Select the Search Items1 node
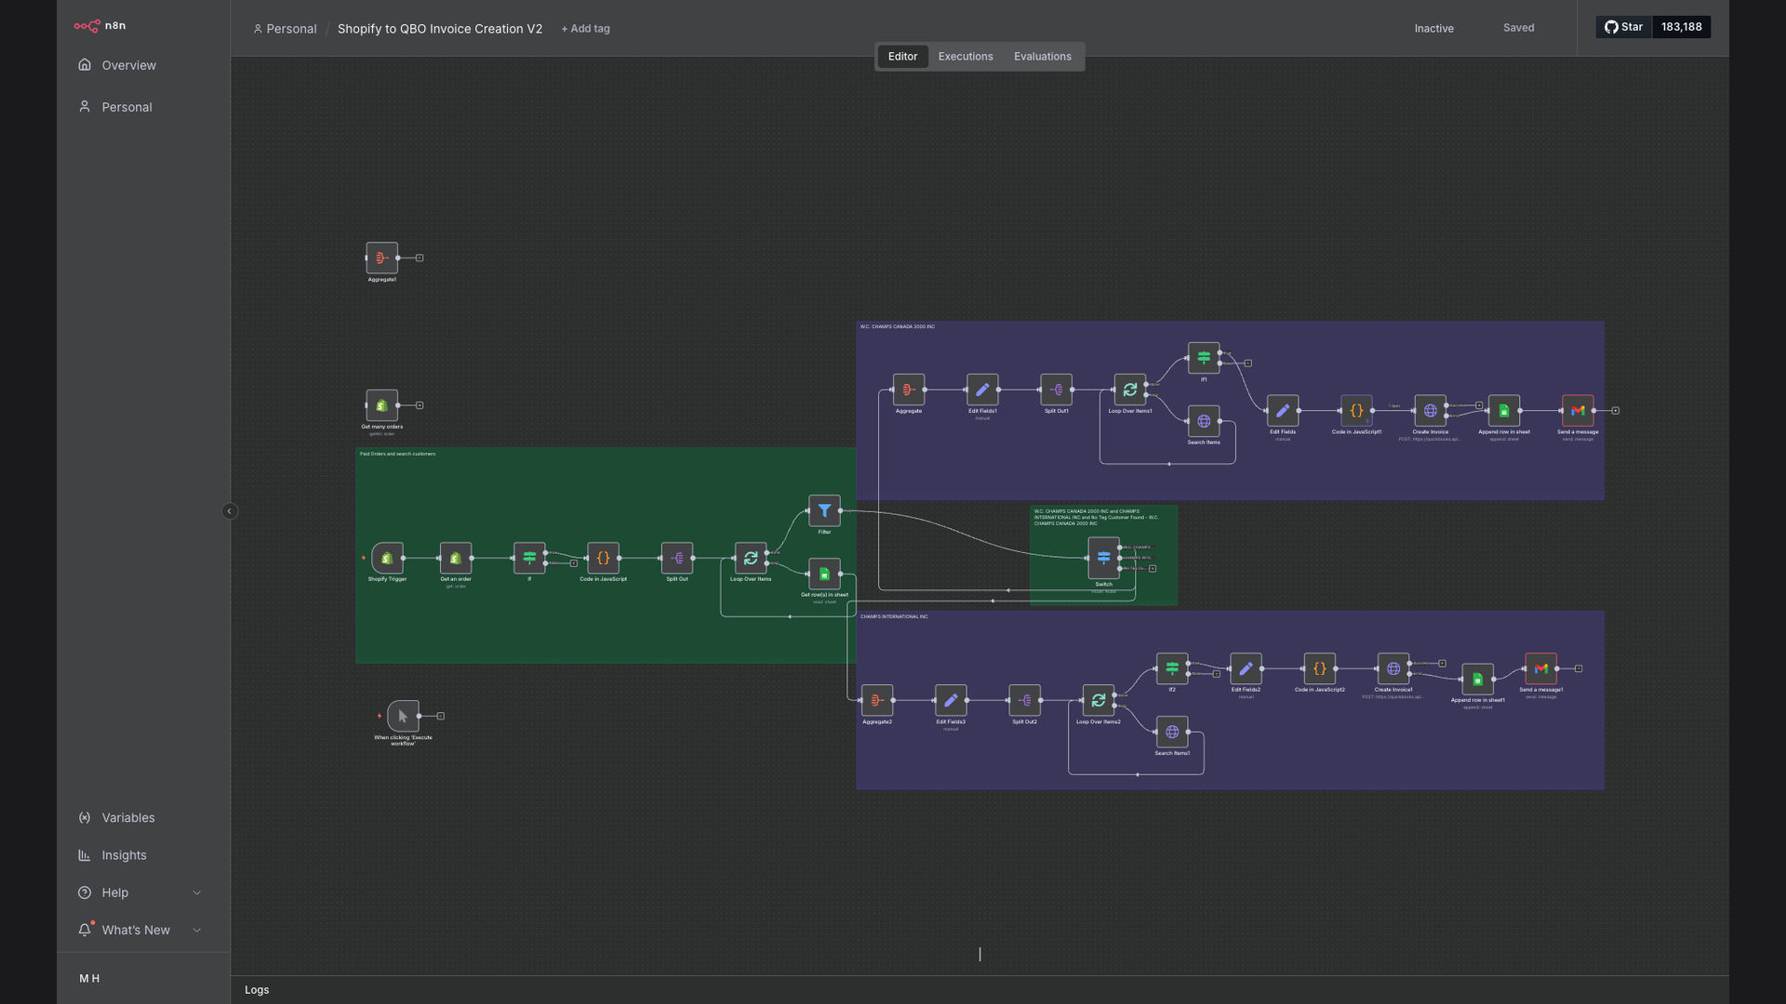1786x1004 pixels. [x=1172, y=732]
